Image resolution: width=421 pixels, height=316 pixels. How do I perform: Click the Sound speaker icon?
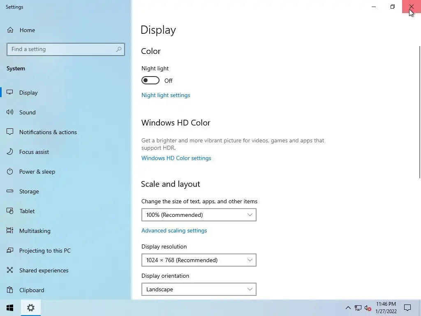coord(10,112)
